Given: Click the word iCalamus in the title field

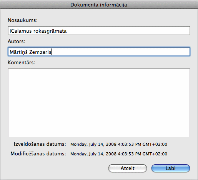Looking at the screenshot, I should point(21,31).
